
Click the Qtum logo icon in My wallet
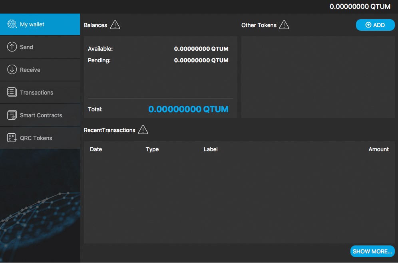[12, 24]
